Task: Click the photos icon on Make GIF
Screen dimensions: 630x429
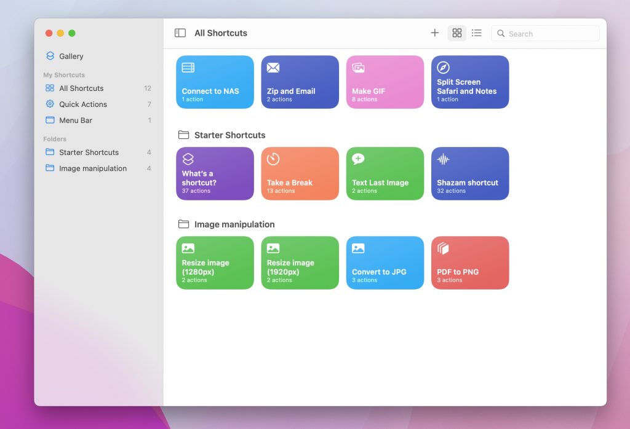Action: [358, 68]
